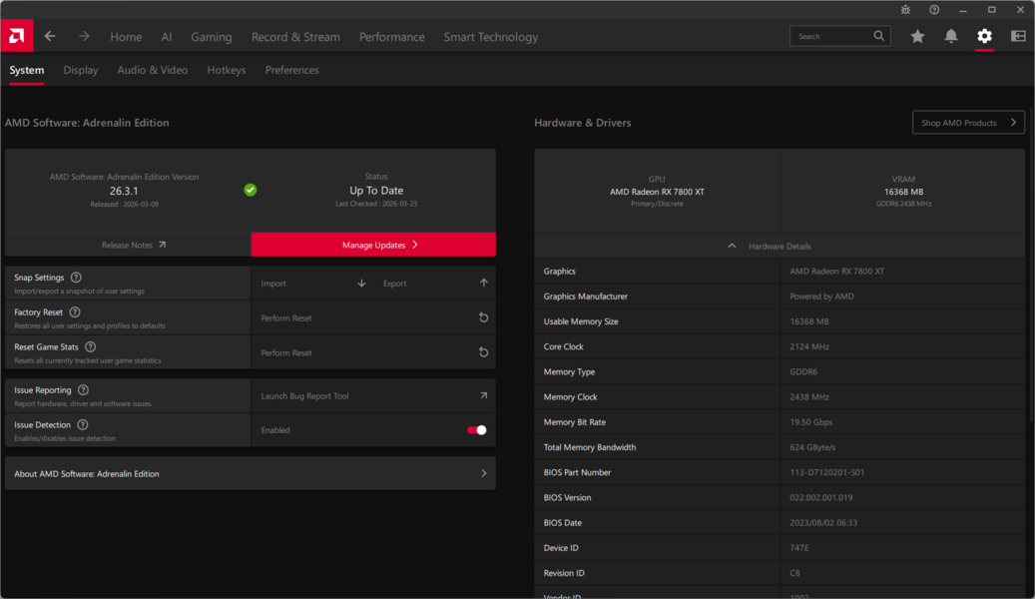Open the Release Notes link

point(133,245)
